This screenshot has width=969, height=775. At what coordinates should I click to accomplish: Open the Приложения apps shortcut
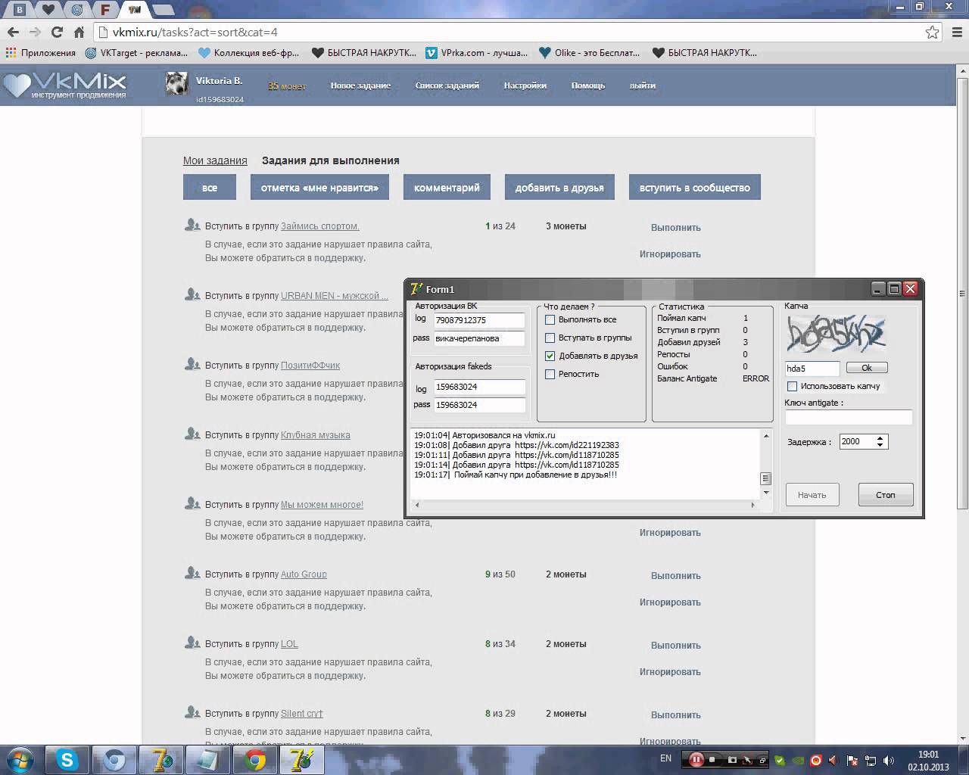[x=41, y=53]
